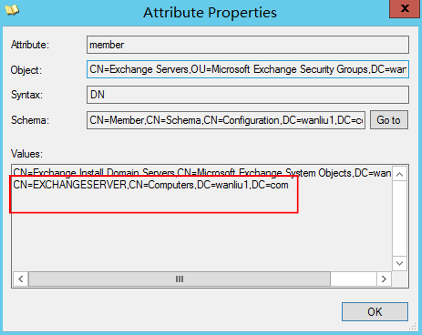The image size is (422, 335).
Task: Click the Values list scroll down arrow
Action: pos(400,263)
